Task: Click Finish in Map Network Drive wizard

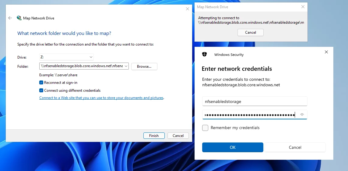Action: pyautogui.click(x=154, y=135)
